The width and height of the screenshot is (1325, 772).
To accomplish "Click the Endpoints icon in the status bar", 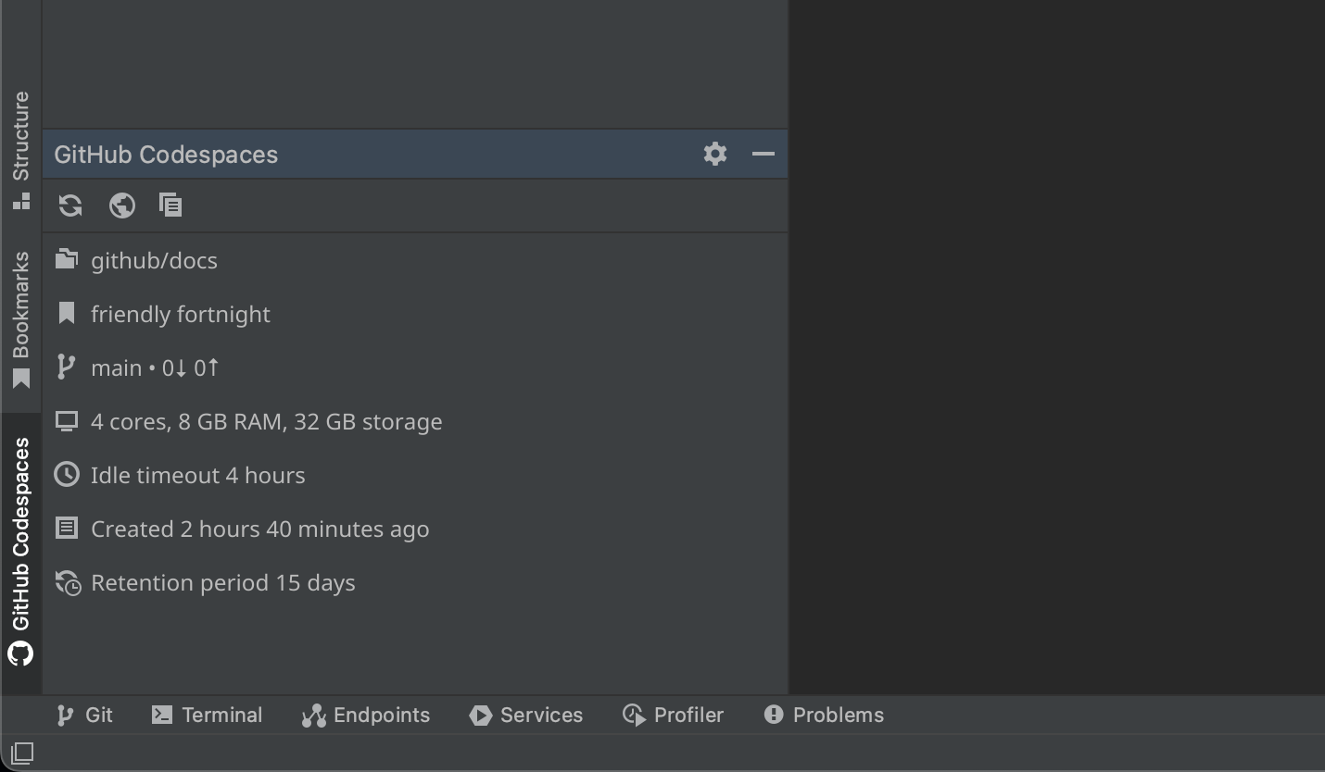I will (x=312, y=715).
